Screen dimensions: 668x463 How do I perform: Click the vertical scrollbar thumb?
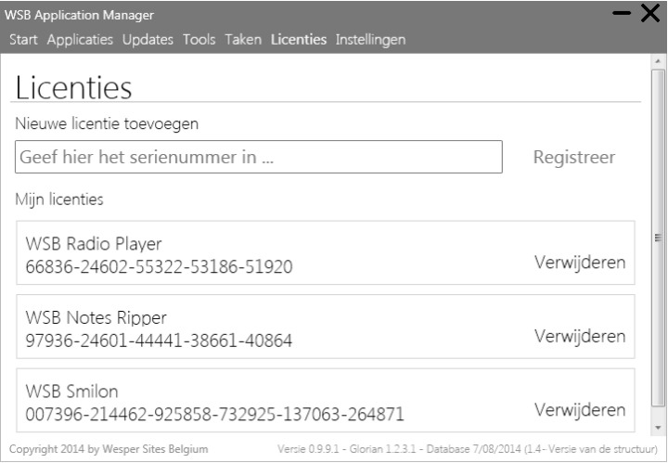point(659,237)
